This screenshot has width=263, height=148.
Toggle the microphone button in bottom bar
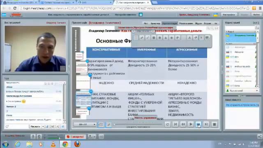(x=33, y=136)
